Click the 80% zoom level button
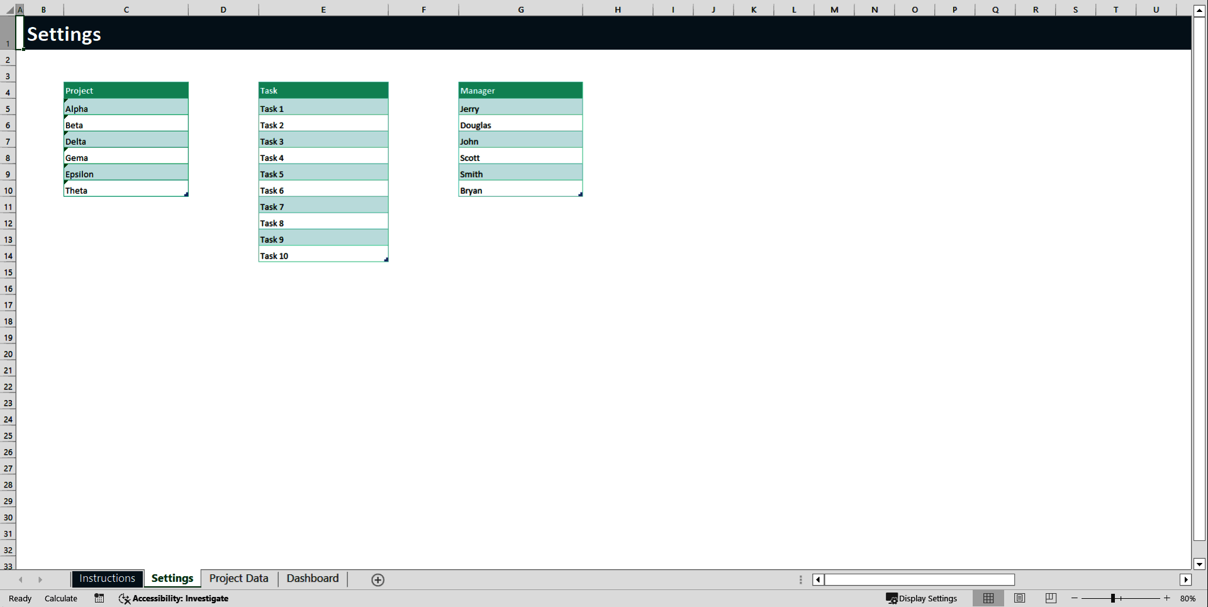Image resolution: width=1208 pixels, height=607 pixels. [x=1190, y=598]
